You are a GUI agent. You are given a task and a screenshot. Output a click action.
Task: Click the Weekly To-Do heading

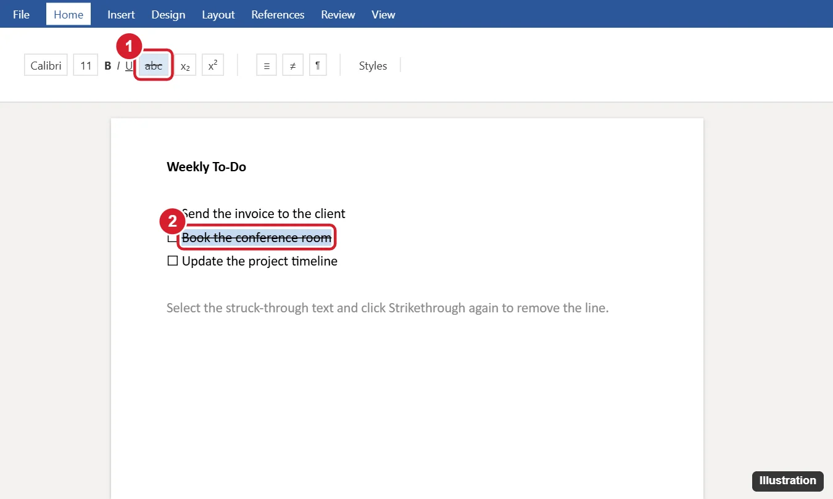click(206, 167)
